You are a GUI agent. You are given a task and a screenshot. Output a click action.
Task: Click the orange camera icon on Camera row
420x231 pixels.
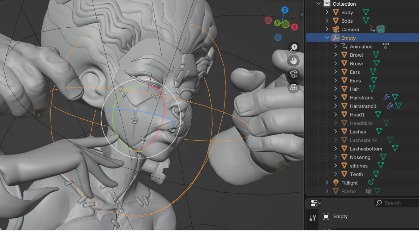(336, 29)
